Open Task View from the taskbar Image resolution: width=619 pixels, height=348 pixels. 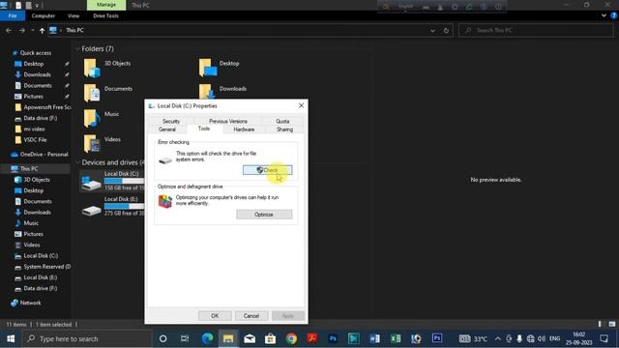pyautogui.click(x=185, y=338)
